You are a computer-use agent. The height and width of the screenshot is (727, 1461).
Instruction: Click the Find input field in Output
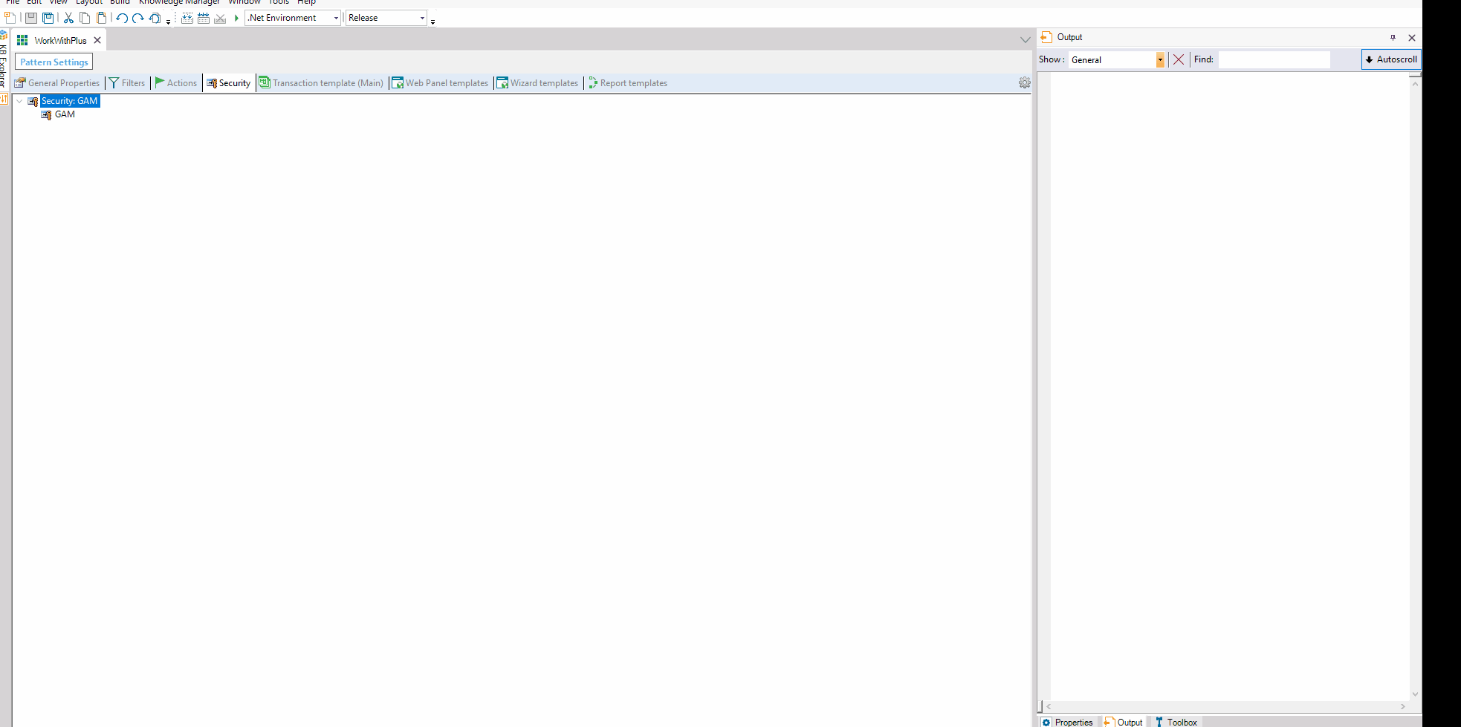point(1274,59)
